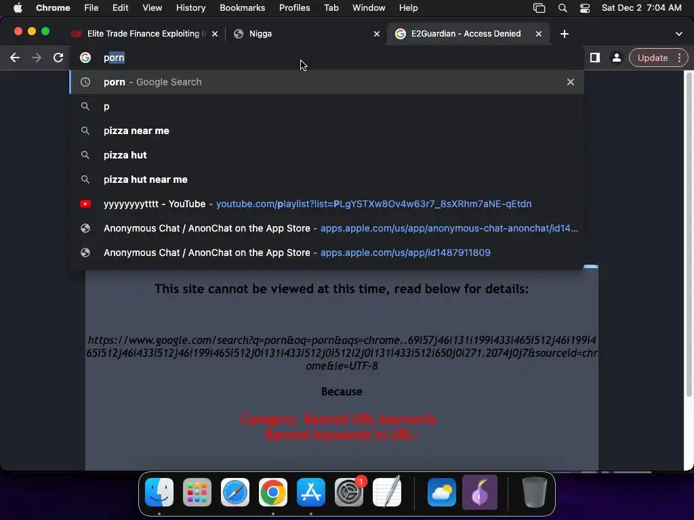
Task: Open Spotlight search in the menu bar
Action: coord(563,8)
